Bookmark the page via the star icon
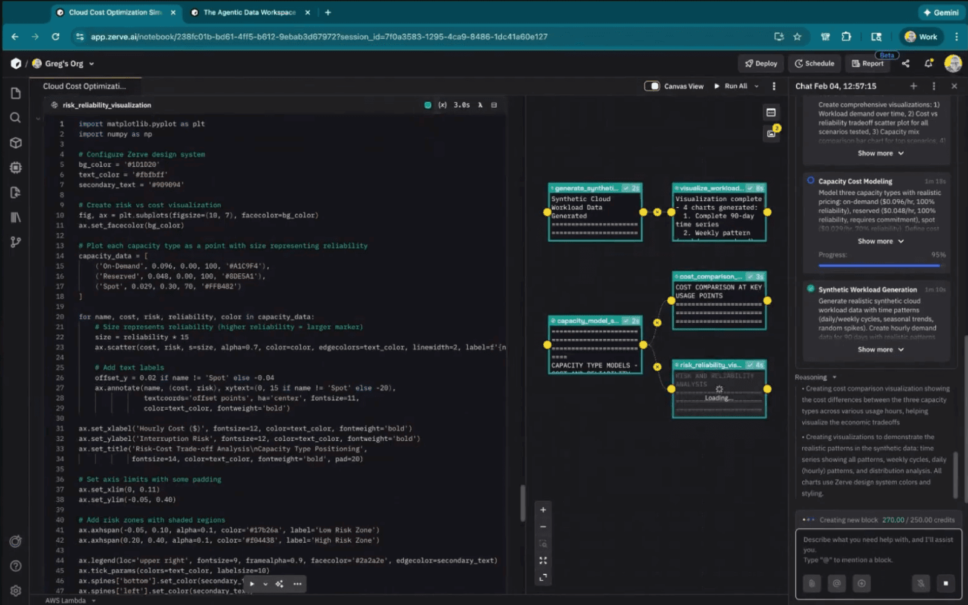Viewport: 968px width, 605px height. click(797, 36)
